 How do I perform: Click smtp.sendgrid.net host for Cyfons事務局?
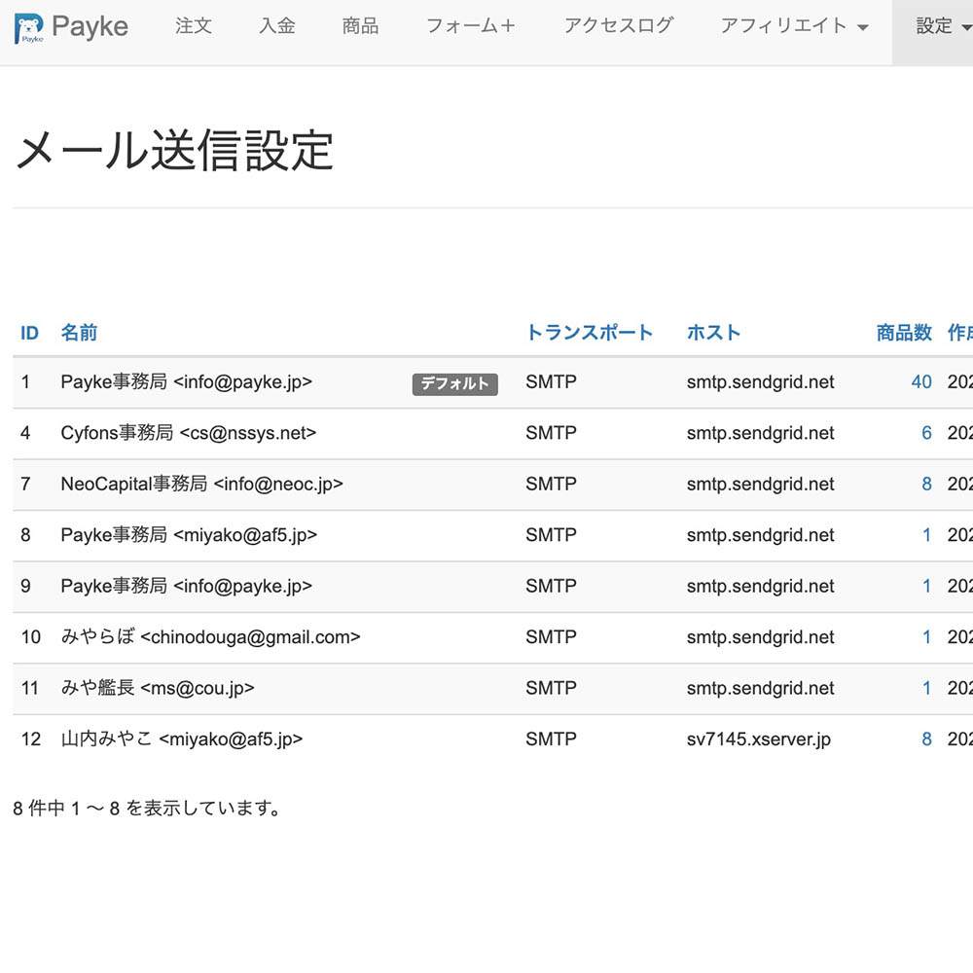pyautogui.click(x=760, y=433)
